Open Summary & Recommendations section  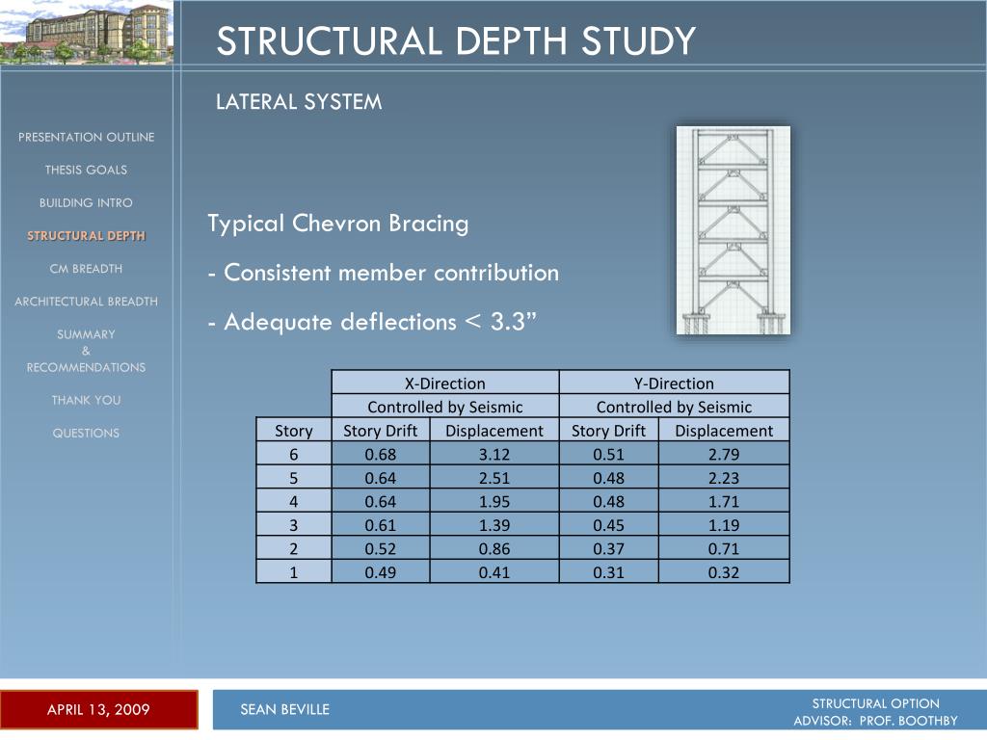point(86,351)
